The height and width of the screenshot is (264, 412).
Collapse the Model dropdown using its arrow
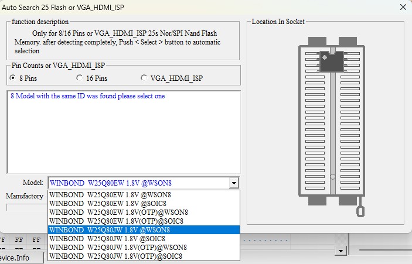click(x=234, y=183)
